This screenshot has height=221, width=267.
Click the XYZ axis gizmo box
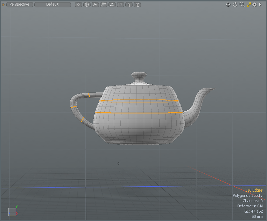click(12, 212)
